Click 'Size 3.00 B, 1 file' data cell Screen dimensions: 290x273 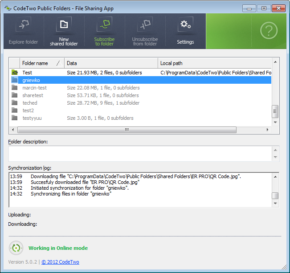[x=100, y=118]
